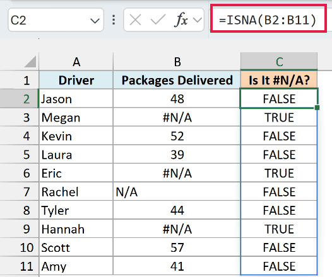The image size is (332, 277).
Task: Select row 10 header
Action: pyautogui.click(x=20, y=247)
